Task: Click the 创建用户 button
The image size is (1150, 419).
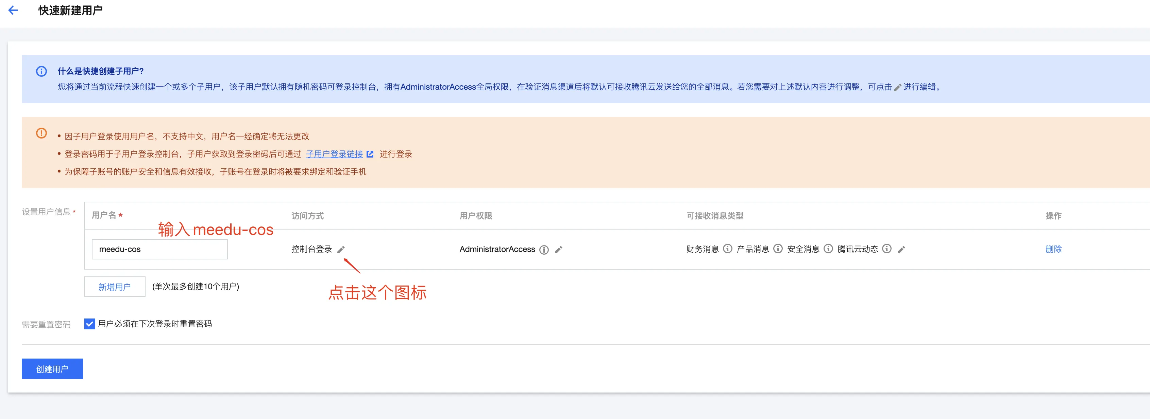Action: pyautogui.click(x=52, y=369)
